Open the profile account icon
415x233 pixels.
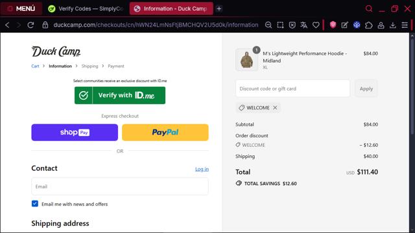point(381,25)
